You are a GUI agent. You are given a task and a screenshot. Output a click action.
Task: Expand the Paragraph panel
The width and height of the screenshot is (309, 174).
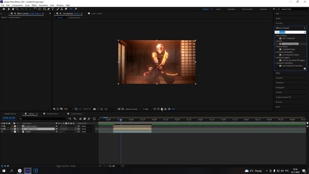point(280,87)
